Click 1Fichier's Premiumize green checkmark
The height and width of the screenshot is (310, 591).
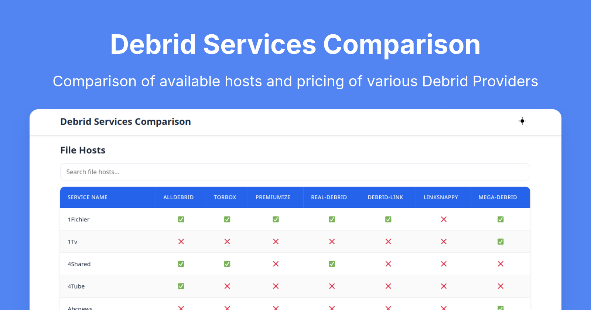pos(276,219)
